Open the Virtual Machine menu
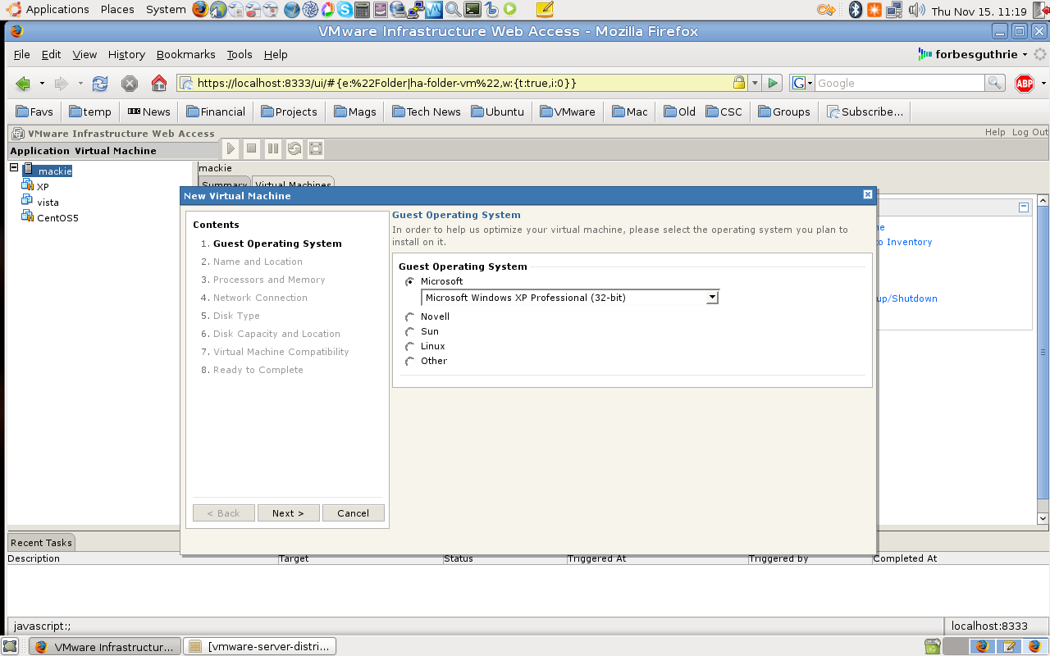1050x656 pixels. [116, 151]
